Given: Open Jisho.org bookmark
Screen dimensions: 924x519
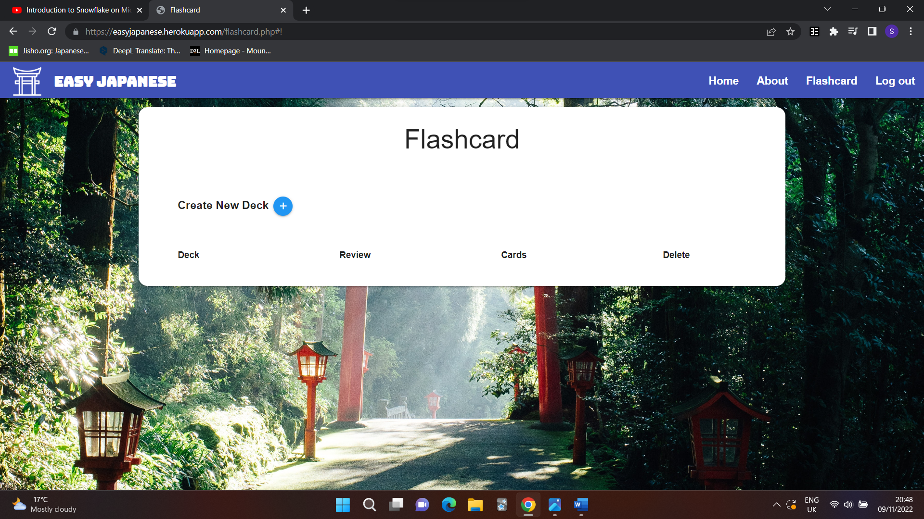Looking at the screenshot, I should (49, 51).
